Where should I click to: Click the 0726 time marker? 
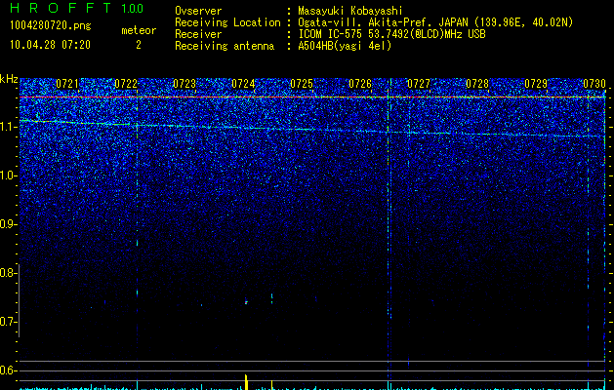pyautogui.click(x=360, y=84)
